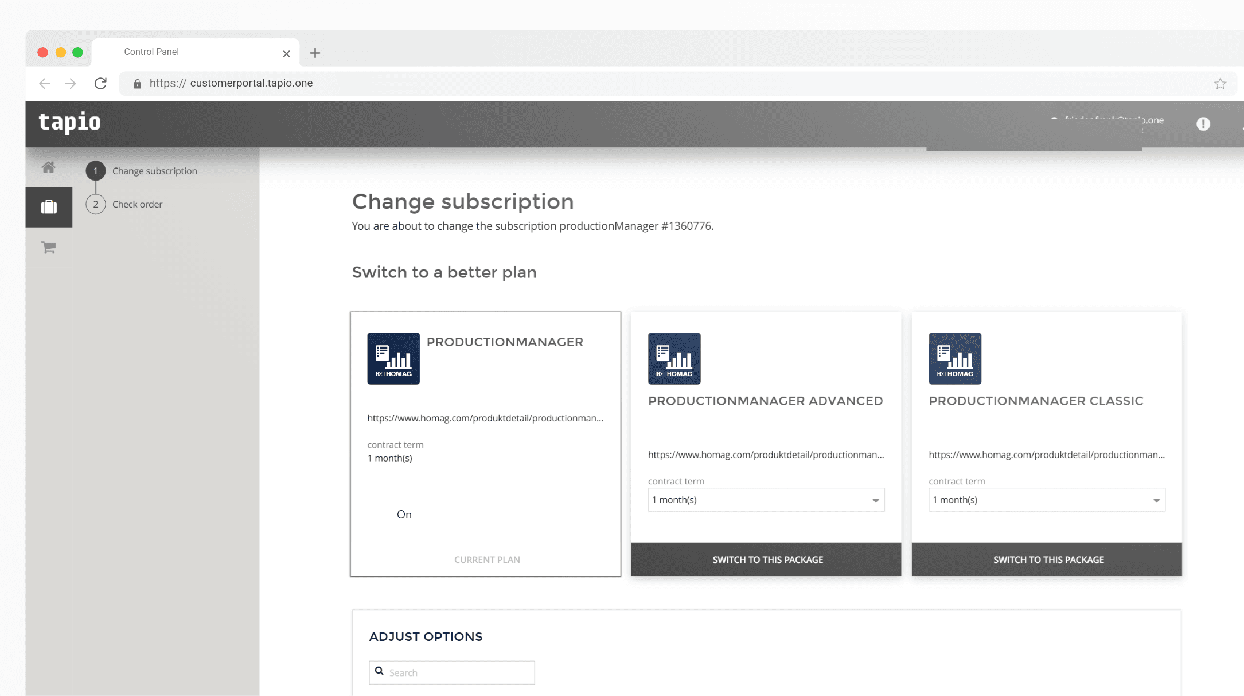Click the productionManager Advanced HOMAG icon
Viewport: 1244px width, 696px height.
674,358
